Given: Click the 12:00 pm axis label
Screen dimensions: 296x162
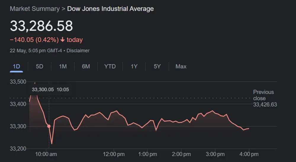Looking at the screenshot, I should tap(115, 154).
